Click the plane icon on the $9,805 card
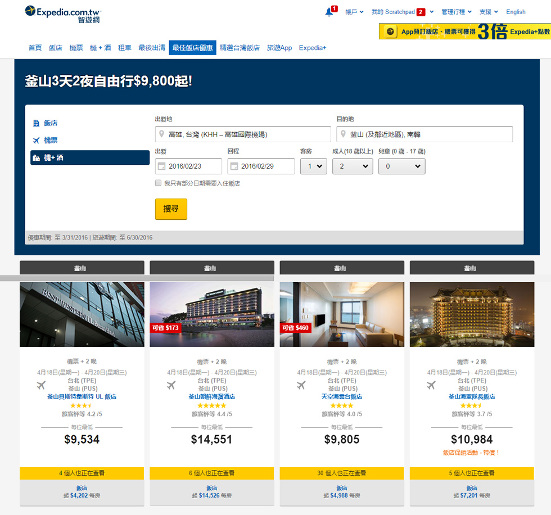 (x=301, y=385)
